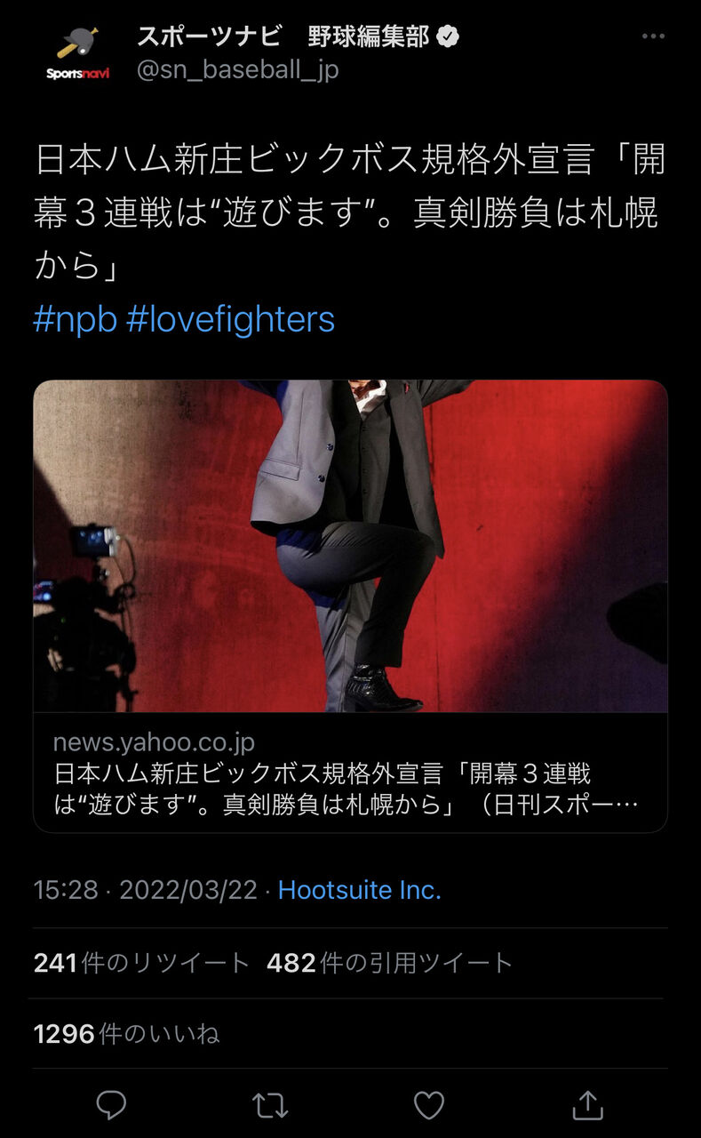Open the @sn_baseball_jp handle
Screen dimensions: 701x1138
coord(237,69)
